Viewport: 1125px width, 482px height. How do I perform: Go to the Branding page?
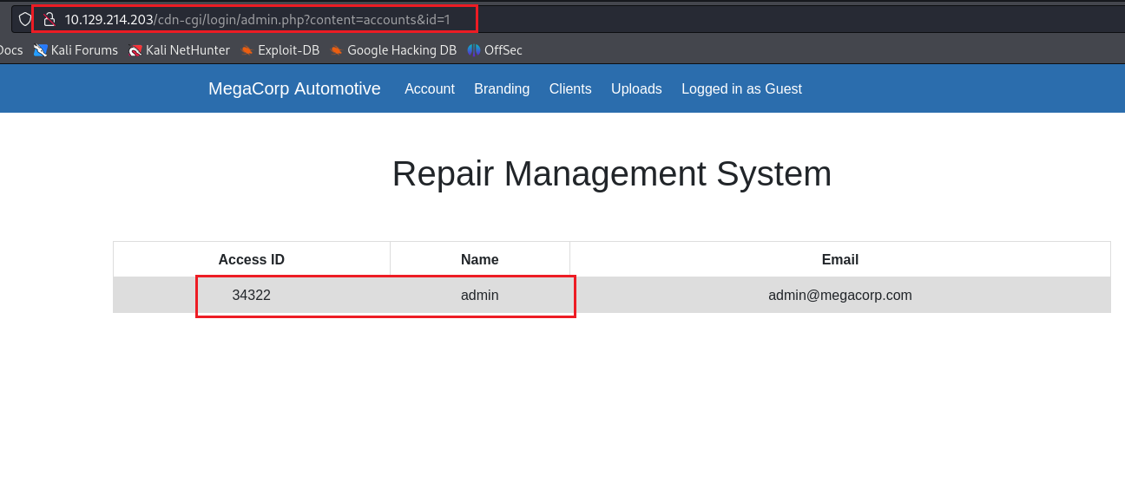point(502,88)
